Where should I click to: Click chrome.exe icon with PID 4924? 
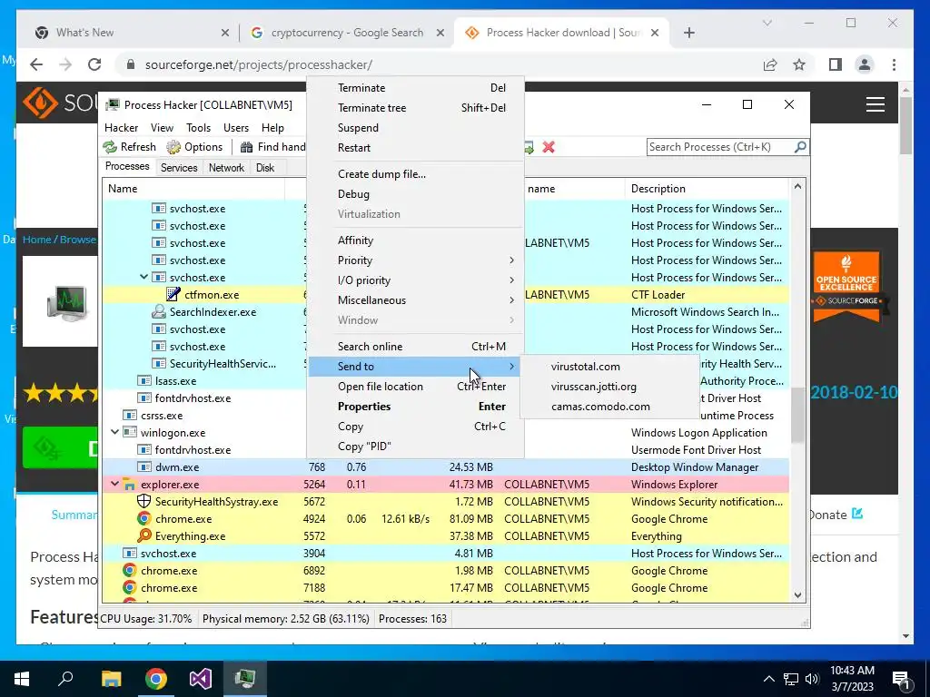[x=143, y=518]
